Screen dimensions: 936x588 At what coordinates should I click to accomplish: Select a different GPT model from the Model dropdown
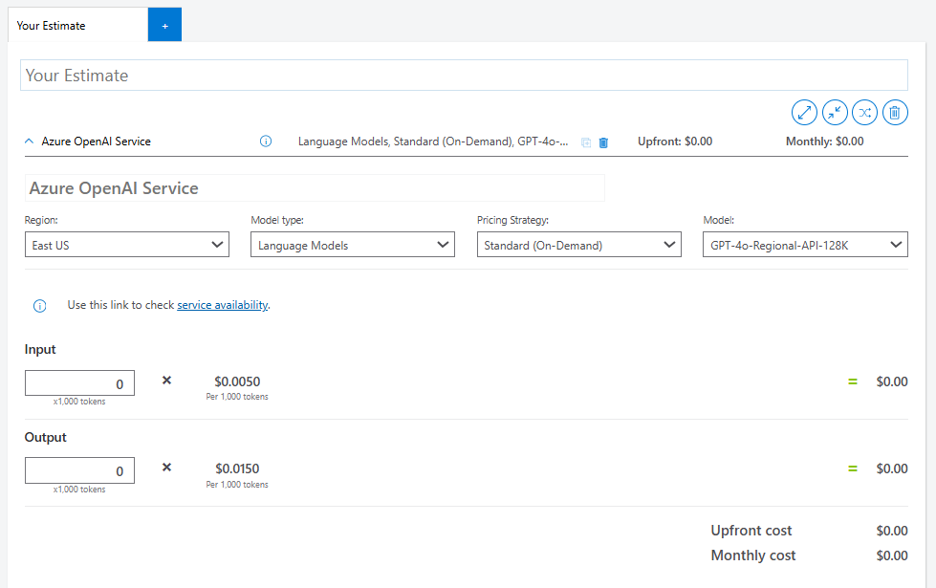tap(805, 244)
